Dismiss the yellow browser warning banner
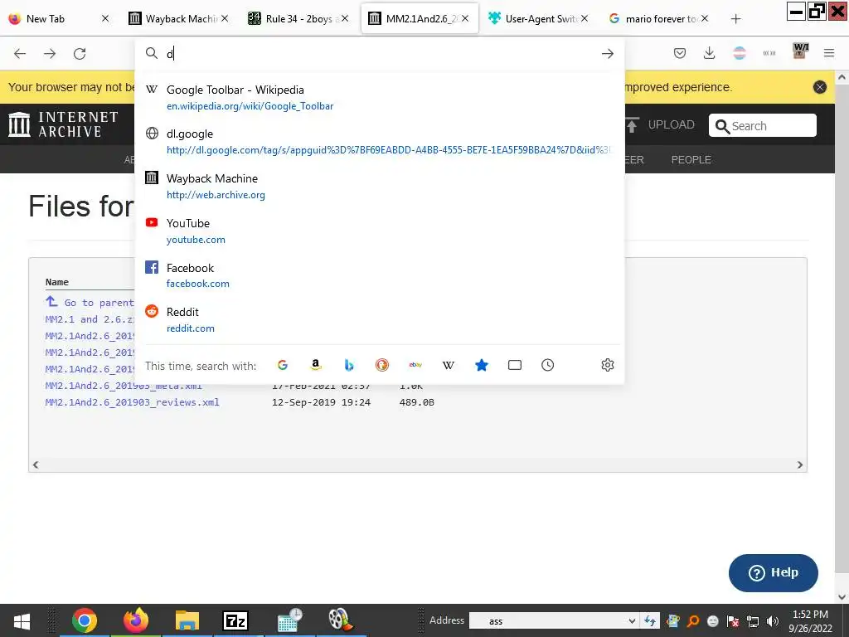 pyautogui.click(x=820, y=87)
